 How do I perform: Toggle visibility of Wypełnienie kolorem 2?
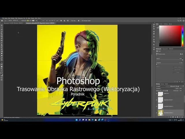click(x=157, y=106)
